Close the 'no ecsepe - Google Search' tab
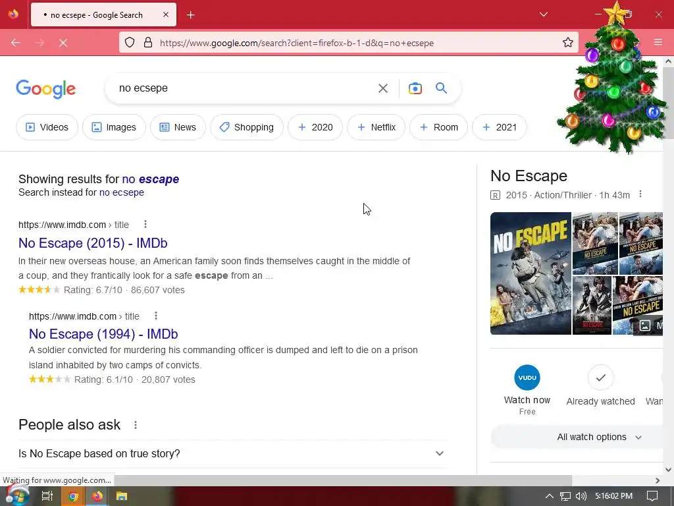674x506 pixels. point(166,14)
